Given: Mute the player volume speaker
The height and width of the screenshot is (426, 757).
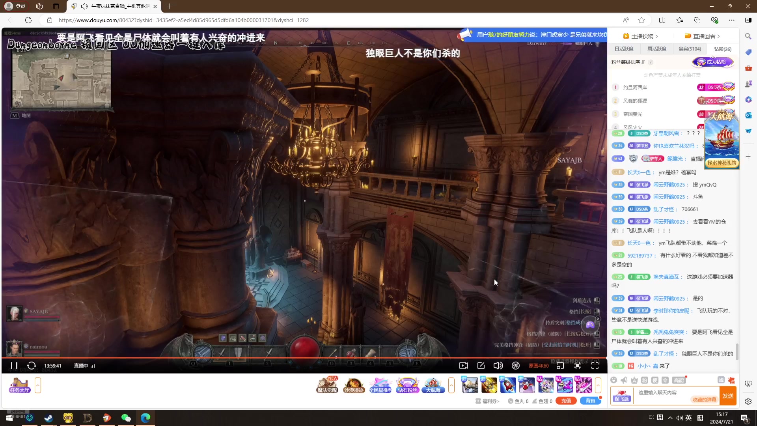Looking at the screenshot, I should tap(498, 366).
